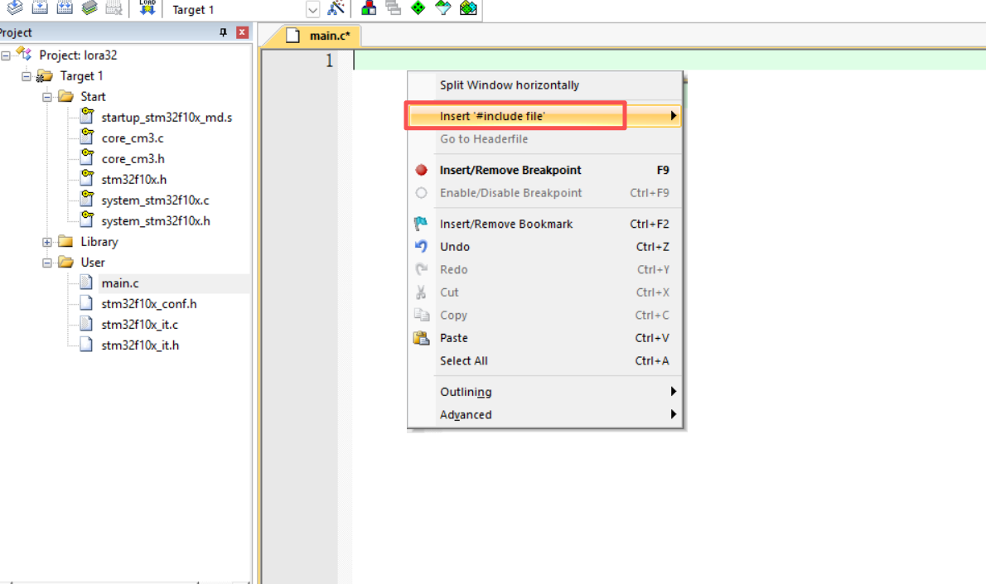The image size is (986, 584).
Task: Collapse the Target 1 tree node
Action: tap(27, 76)
